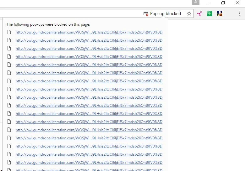Open the third blocked pop-up link in list
This screenshot has width=245, height=171.
[x=89, y=49]
